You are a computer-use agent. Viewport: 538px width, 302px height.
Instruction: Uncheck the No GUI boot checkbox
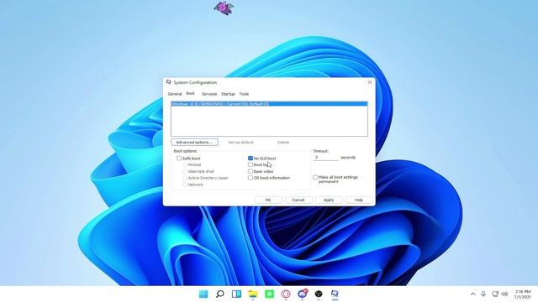pos(251,159)
